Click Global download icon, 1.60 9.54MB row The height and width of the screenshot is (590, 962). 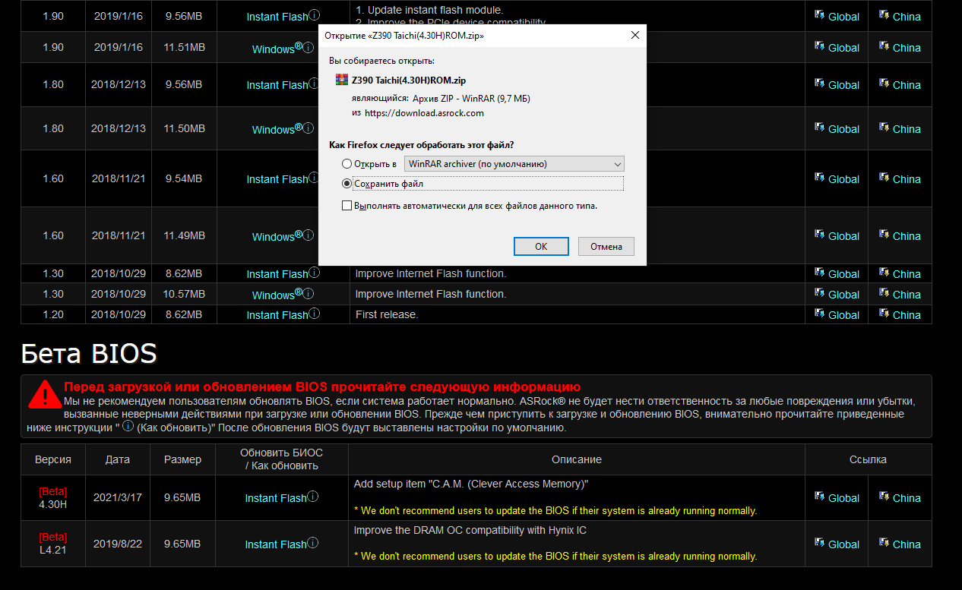(x=819, y=178)
